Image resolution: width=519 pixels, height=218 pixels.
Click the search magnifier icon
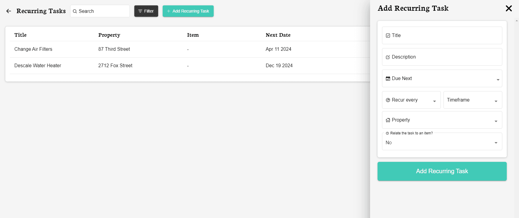point(75,11)
